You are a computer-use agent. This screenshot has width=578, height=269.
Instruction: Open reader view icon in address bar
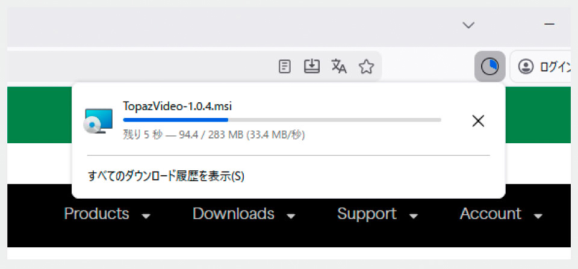pos(284,67)
